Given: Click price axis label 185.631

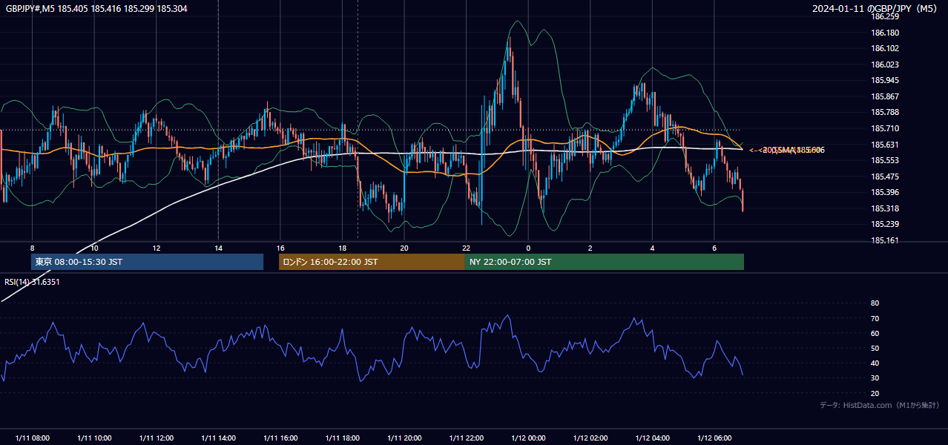Looking at the screenshot, I should pyautogui.click(x=884, y=145).
